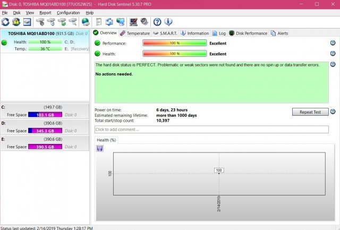Open the Disk menu
This screenshot has height=230, width=340.
coord(17,12)
